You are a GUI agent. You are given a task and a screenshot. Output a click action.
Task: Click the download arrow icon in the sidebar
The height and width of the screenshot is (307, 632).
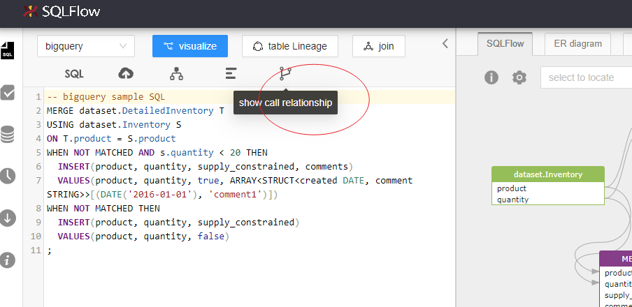(7, 218)
